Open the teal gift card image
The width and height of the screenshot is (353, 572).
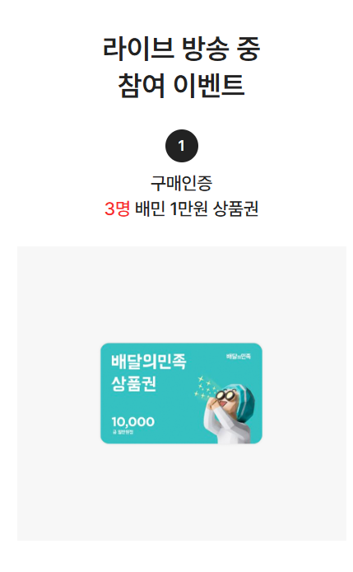(181, 393)
